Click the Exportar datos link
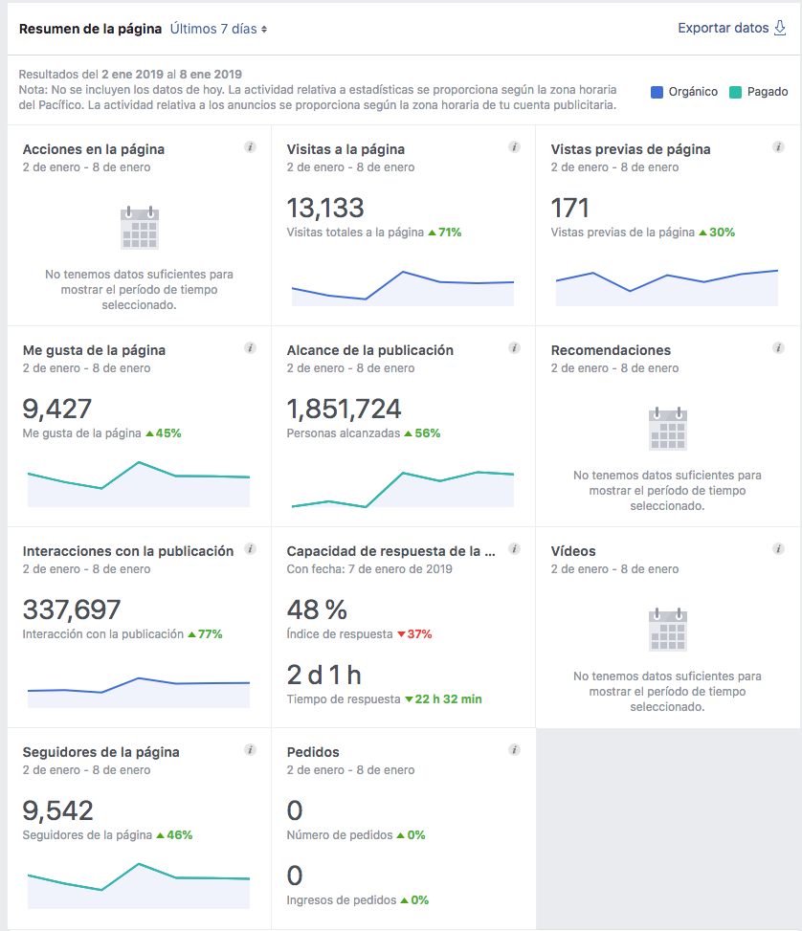This screenshot has height=931, width=802. click(723, 28)
